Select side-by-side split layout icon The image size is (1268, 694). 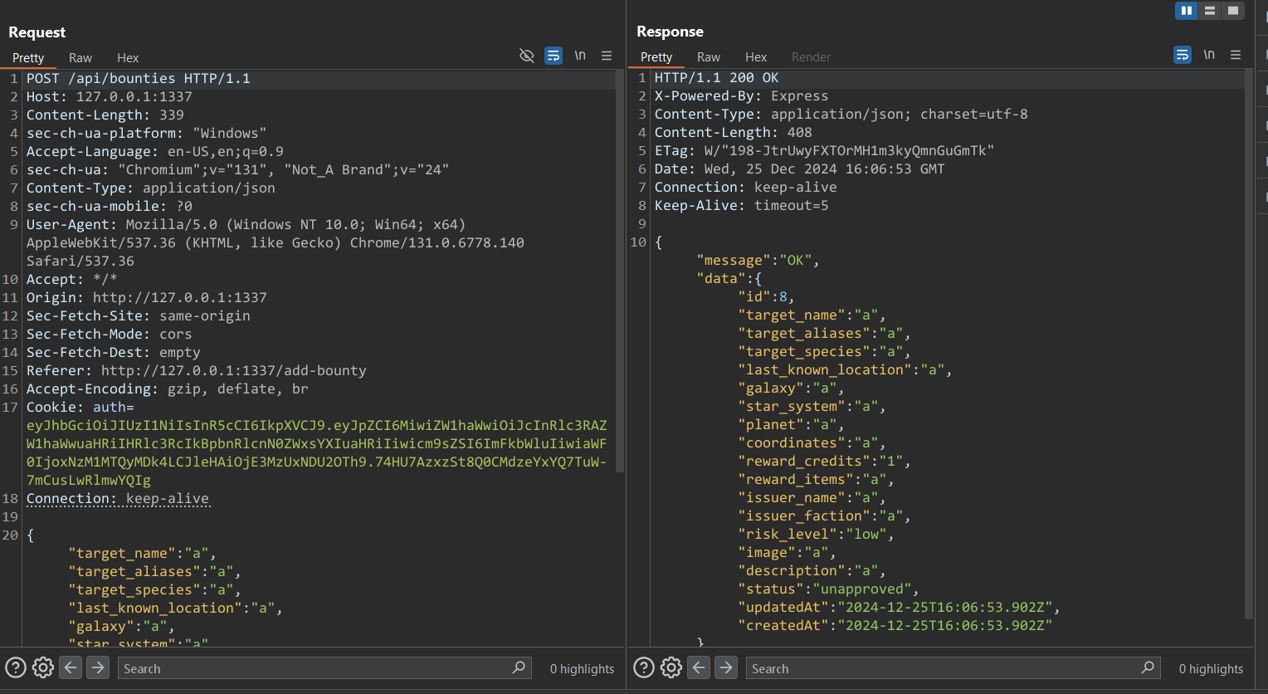pos(1187,11)
